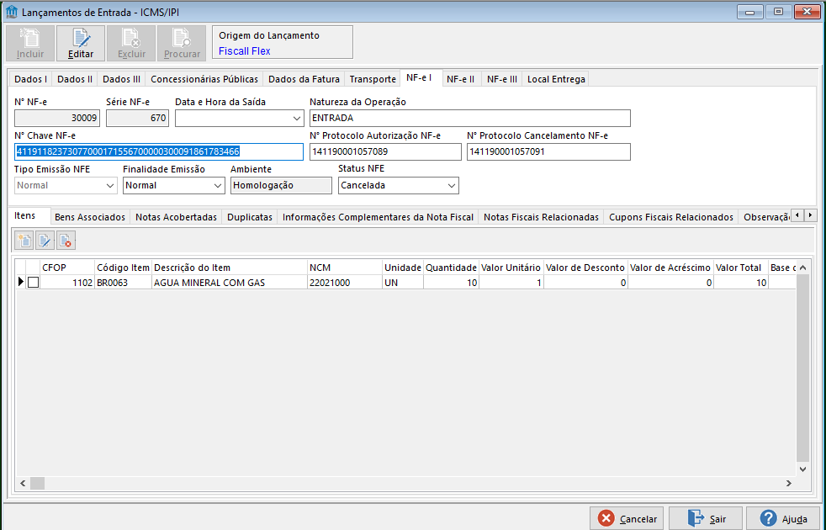Click the Ajuda button
Screen dimensions: 826x530
[783, 519]
